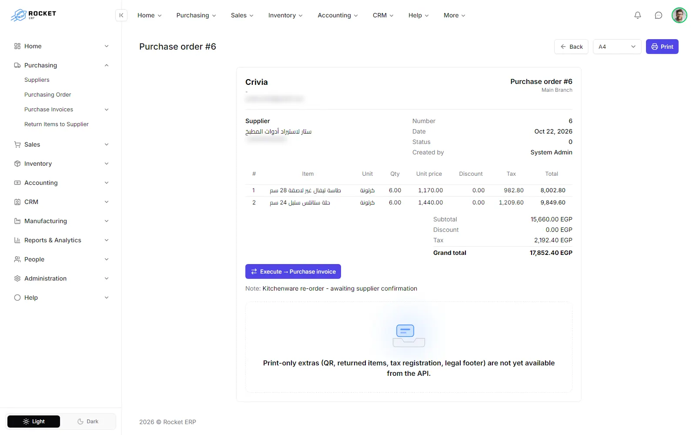Click the People icon in sidebar
Viewport: 696px width, 435px height.
[17, 259]
